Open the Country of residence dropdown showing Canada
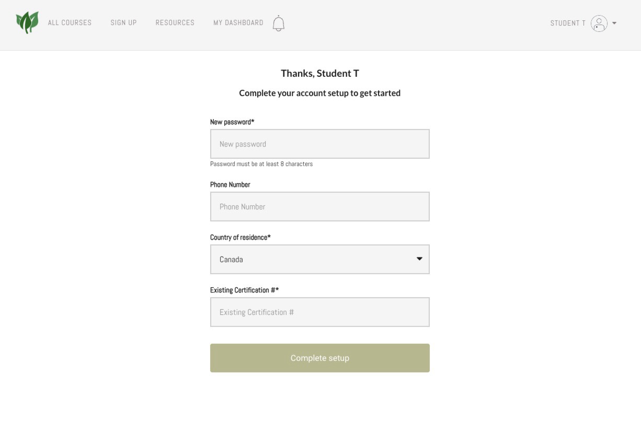 click(320, 259)
